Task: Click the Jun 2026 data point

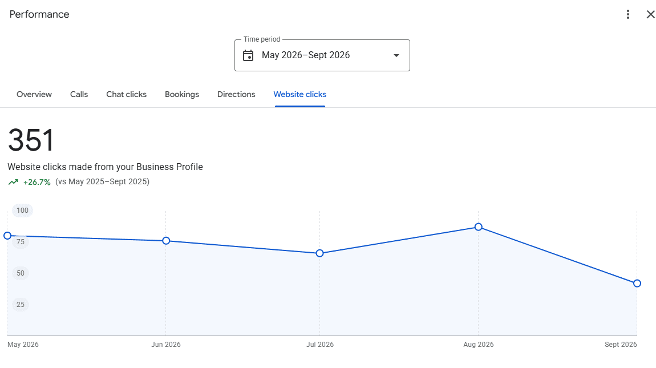Action: (x=166, y=241)
